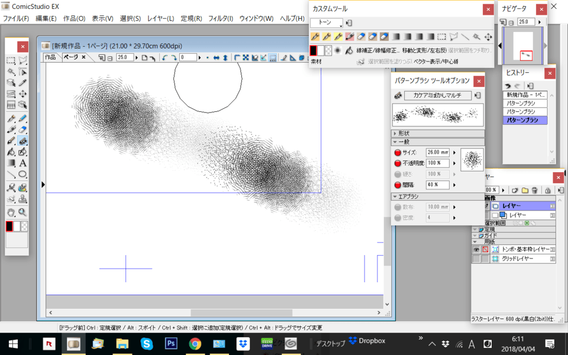Select second パターンブラシ entry in History
This screenshot has height=355, width=568.
click(525, 112)
